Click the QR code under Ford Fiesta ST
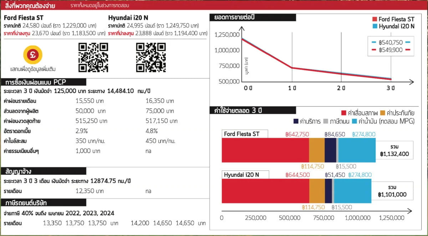This screenshot has width=428, height=236. pos(93,57)
